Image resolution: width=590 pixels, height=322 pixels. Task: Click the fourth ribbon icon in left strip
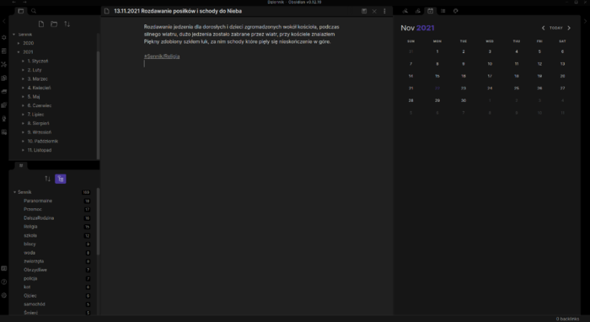(4, 78)
